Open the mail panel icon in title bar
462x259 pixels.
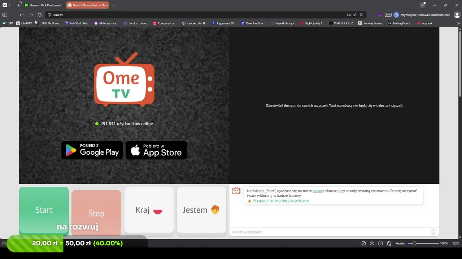(423, 5)
